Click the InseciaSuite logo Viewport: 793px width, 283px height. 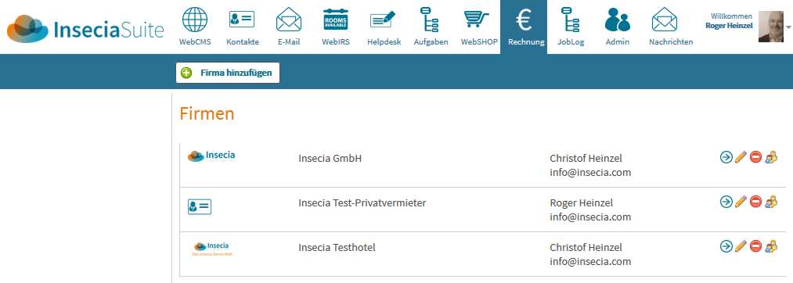coord(85,29)
